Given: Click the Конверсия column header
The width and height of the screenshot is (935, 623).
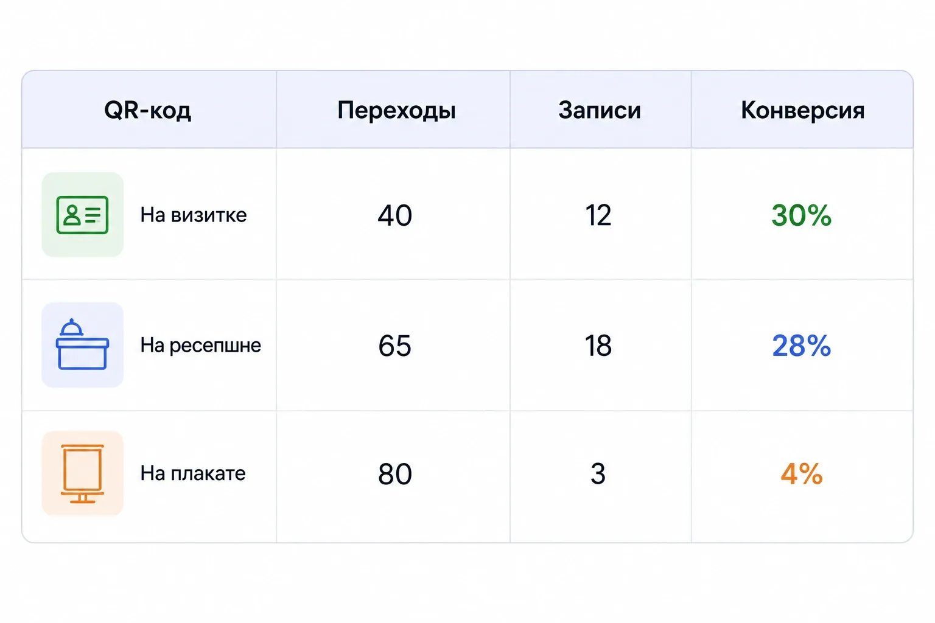Looking at the screenshot, I should [x=803, y=110].
